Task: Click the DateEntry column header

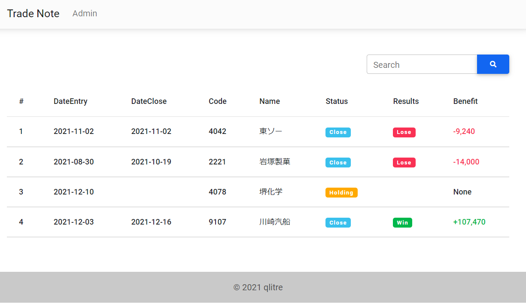Action: tap(70, 101)
